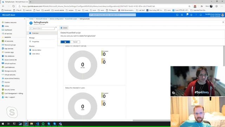The width and height of the screenshot is (225, 127).
Task: Open File Explorer from the taskbar
Action: (x=32, y=124)
